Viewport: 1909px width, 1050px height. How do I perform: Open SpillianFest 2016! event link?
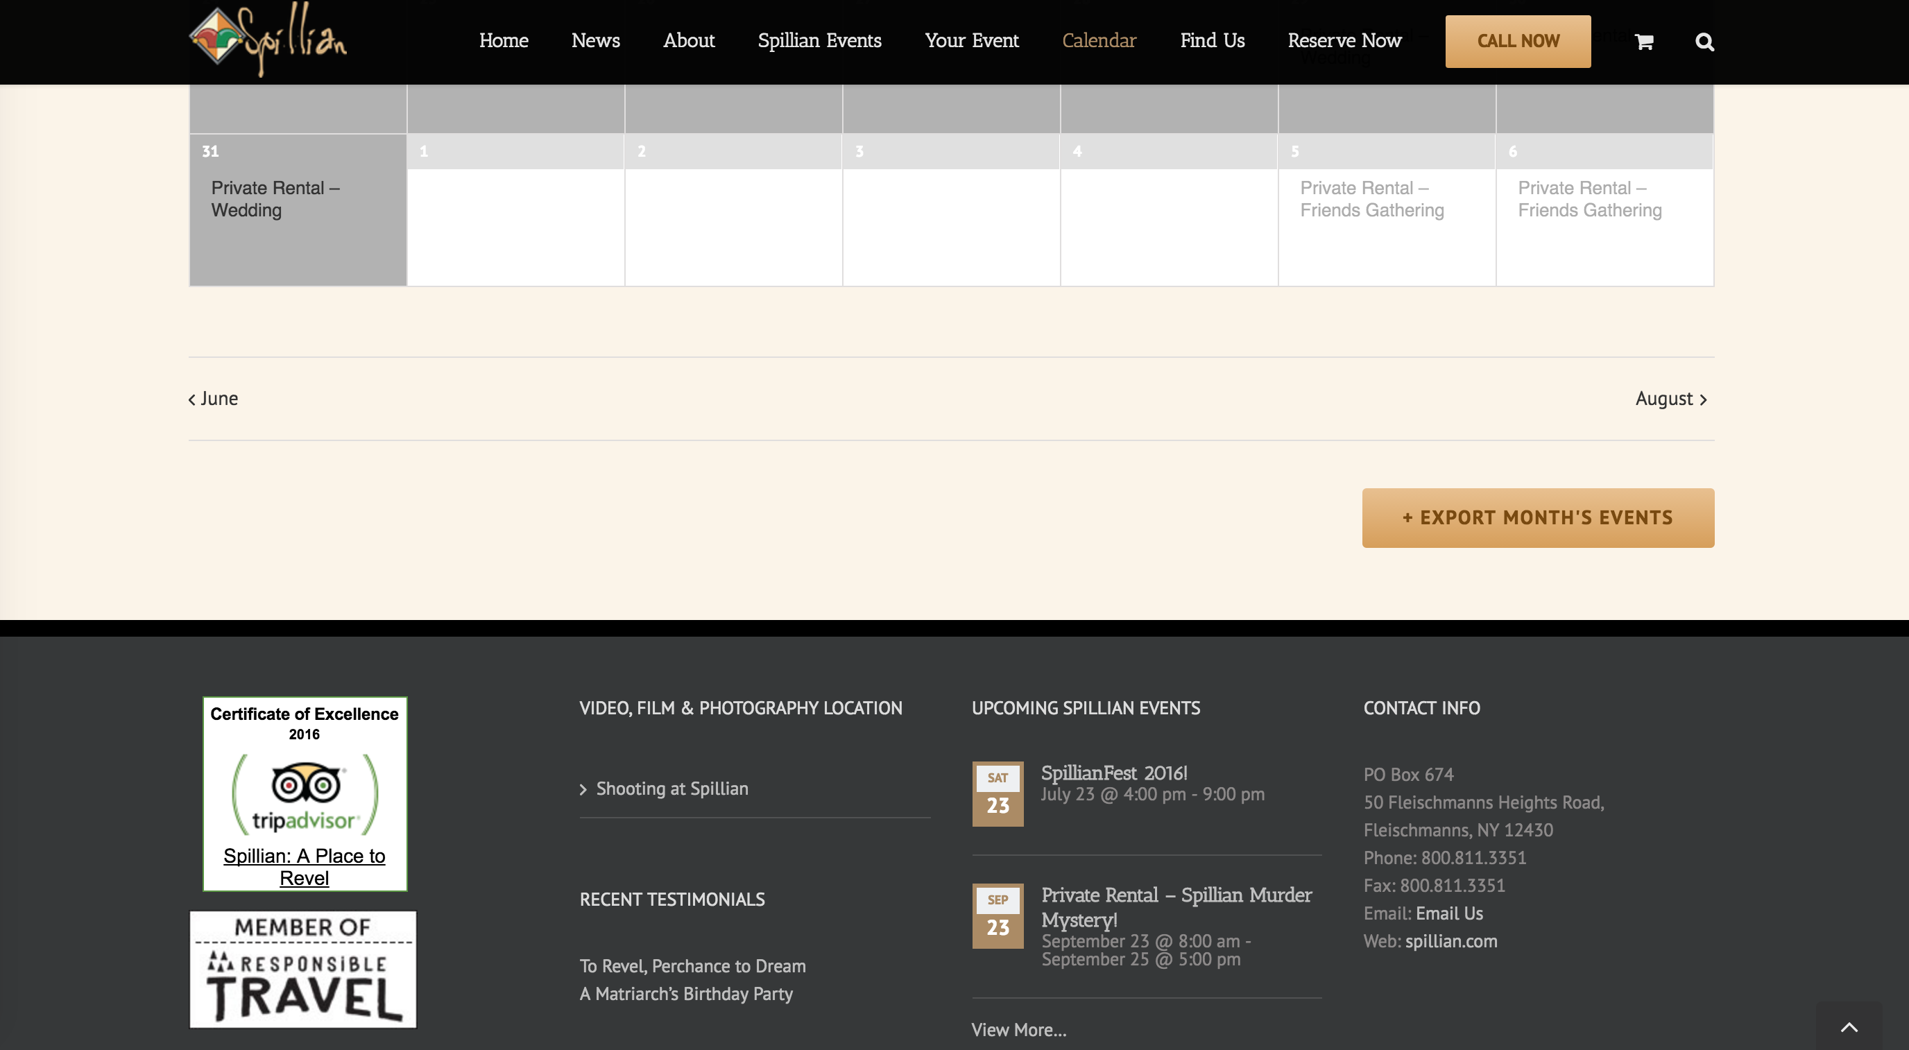[x=1113, y=773]
